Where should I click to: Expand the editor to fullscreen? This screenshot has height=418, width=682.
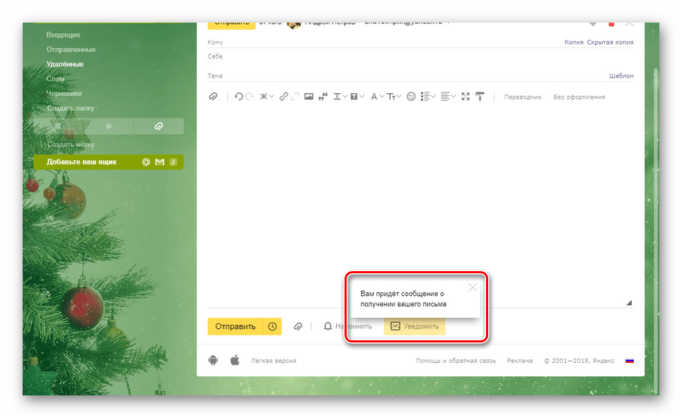466,96
